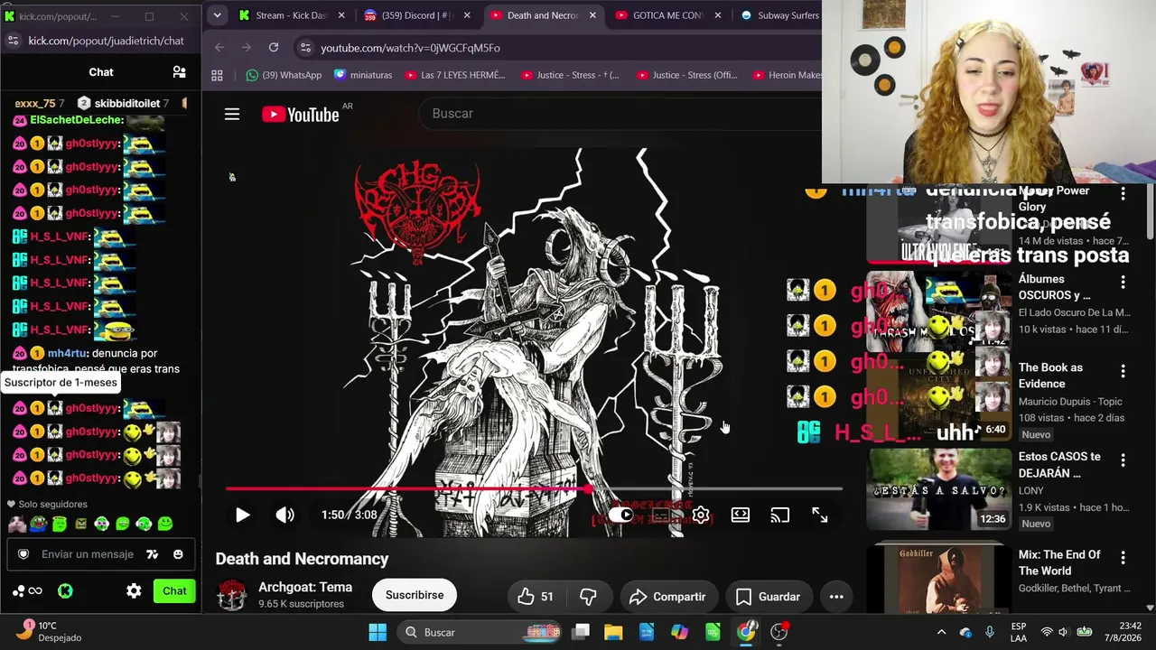The image size is (1156, 650).
Task: Open chat identity shield icon
Action: click(23, 554)
